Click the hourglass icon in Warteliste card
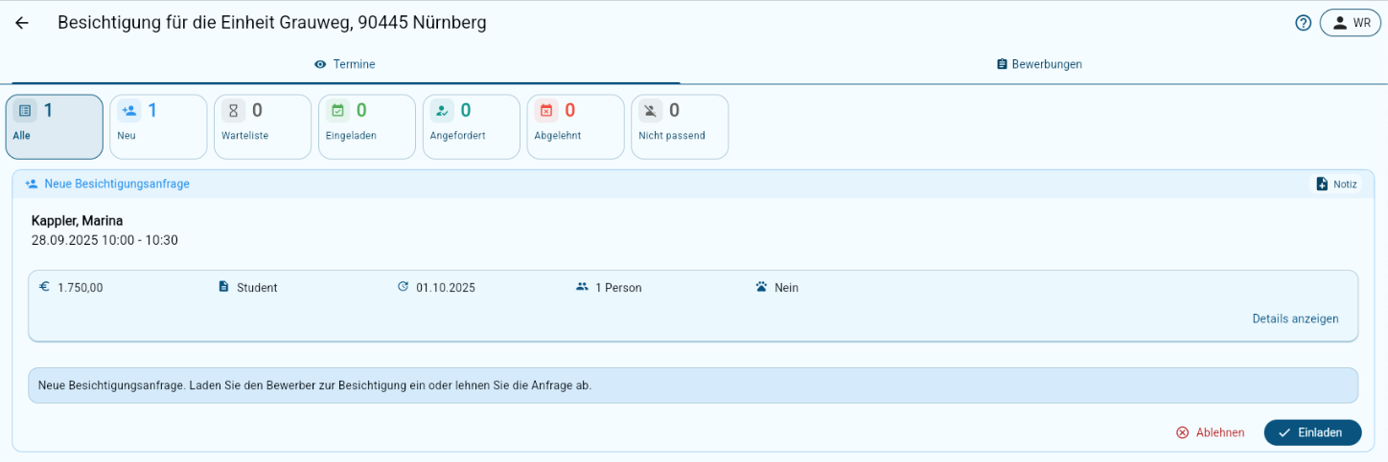Image resolution: width=1388 pixels, height=462 pixels. point(233,110)
